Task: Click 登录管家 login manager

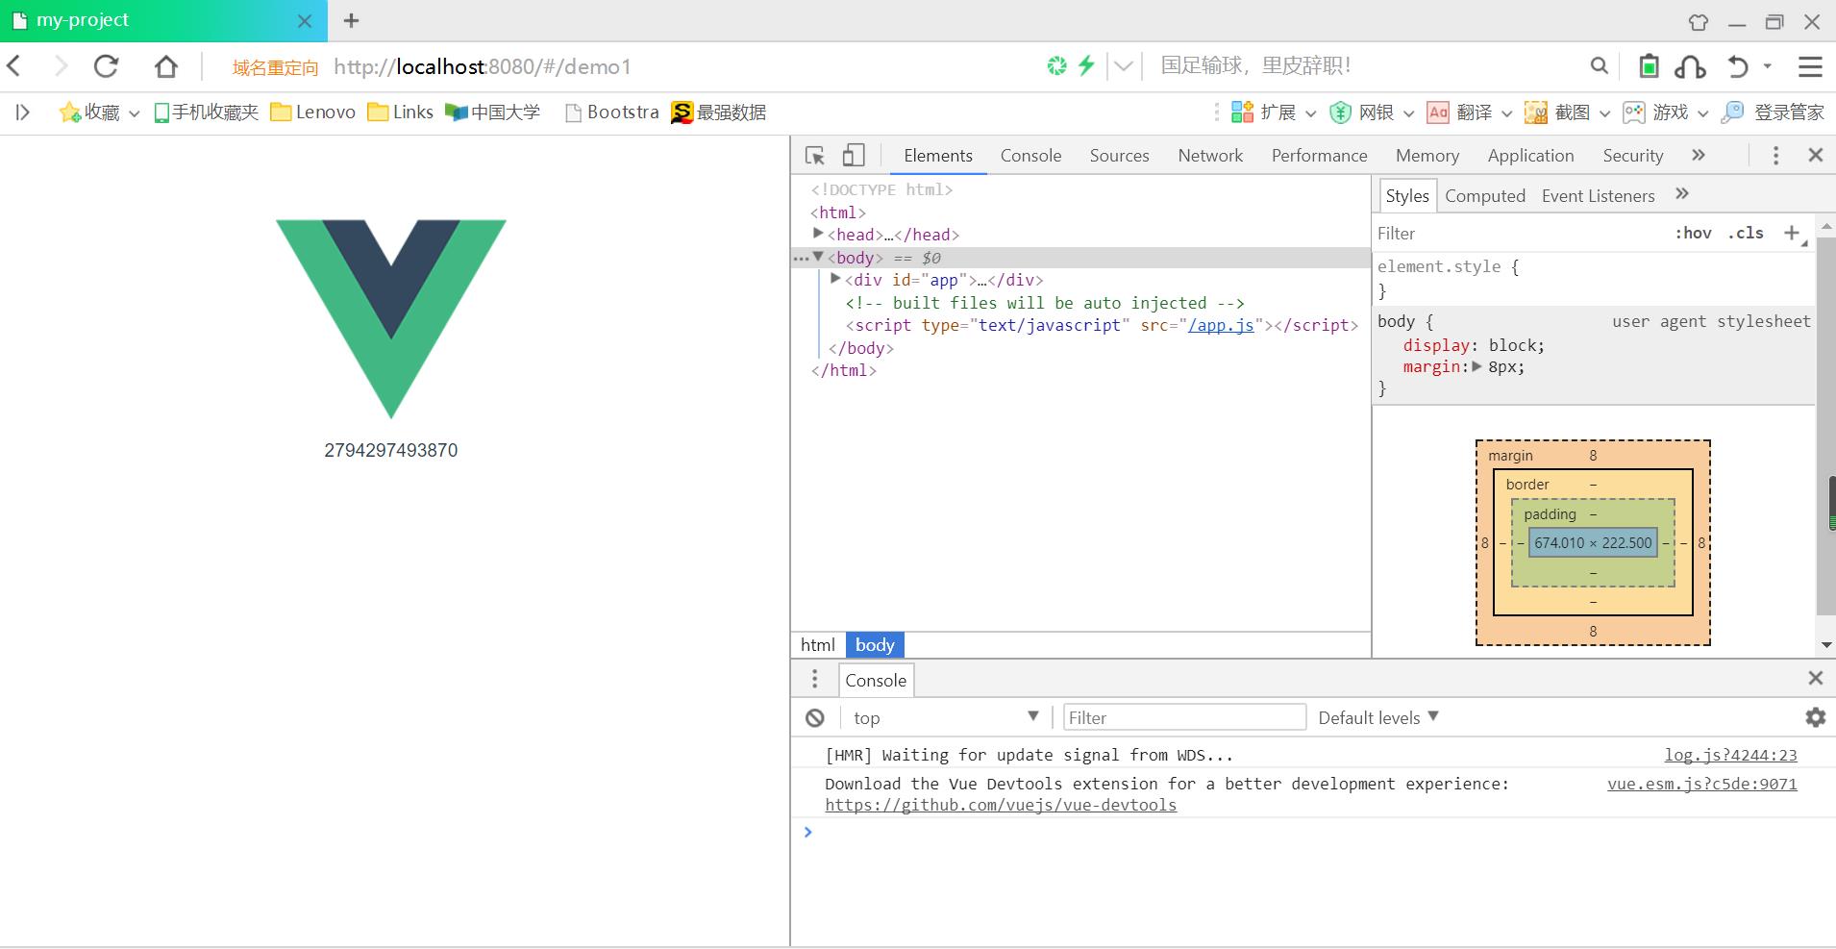Action: pyautogui.click(x=1773, y=112)
